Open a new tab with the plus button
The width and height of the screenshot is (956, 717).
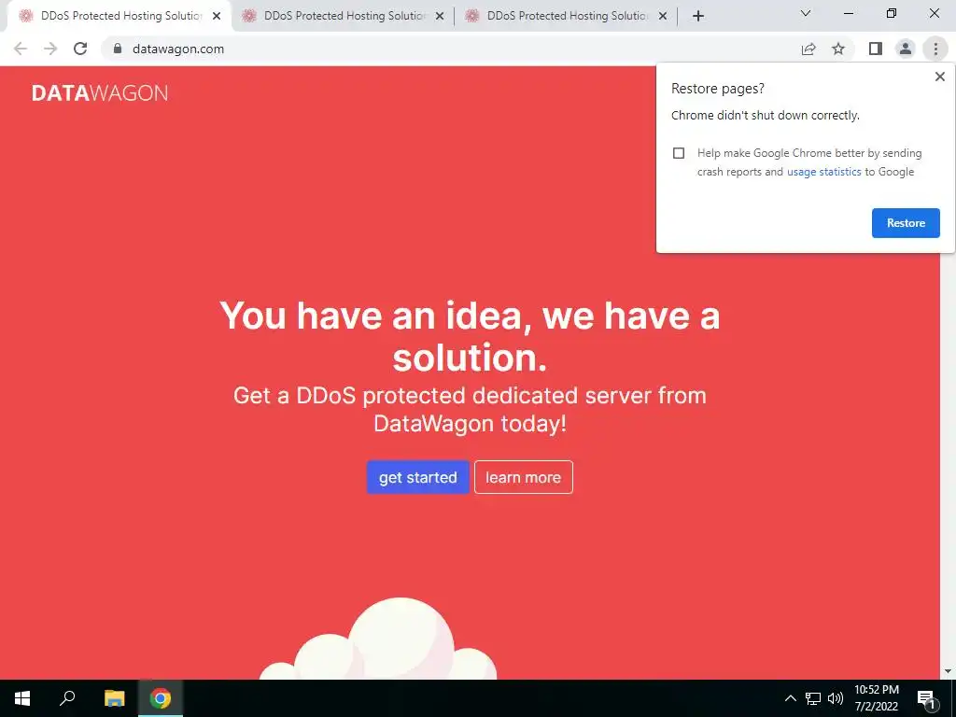pos(698,16)
